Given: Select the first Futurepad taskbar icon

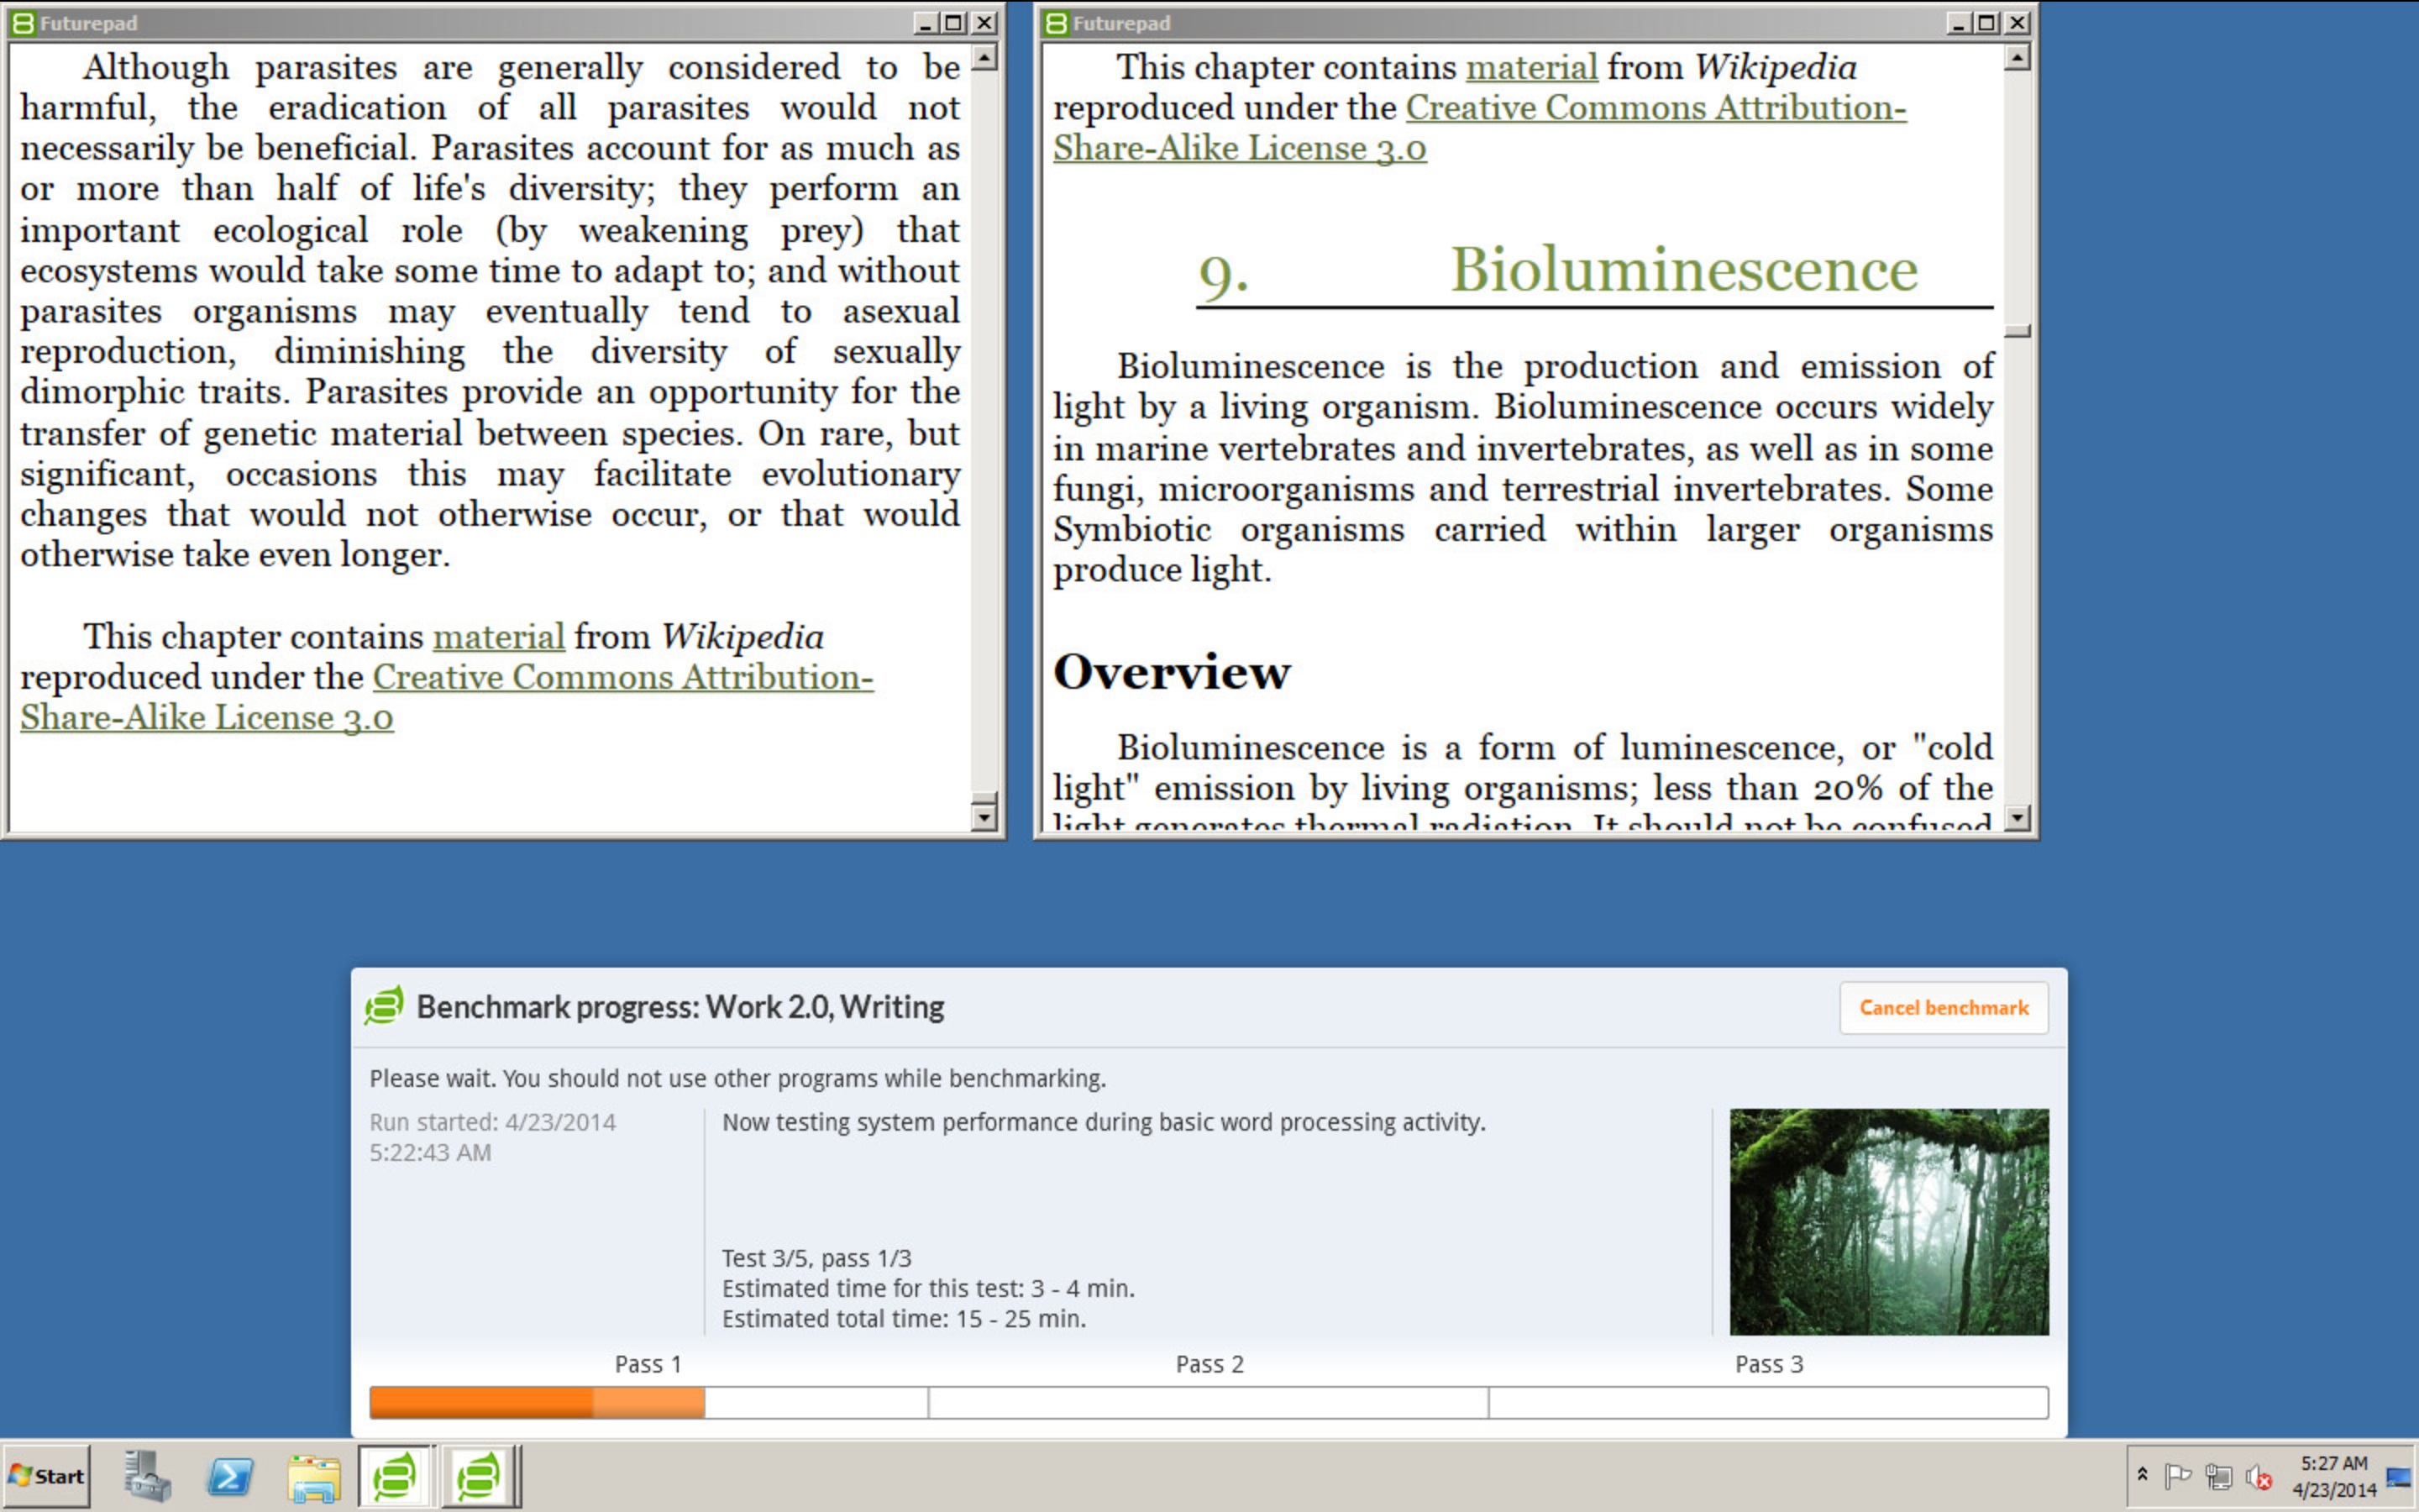Looking at the screenshot, I should click(x=396, y=1475).
